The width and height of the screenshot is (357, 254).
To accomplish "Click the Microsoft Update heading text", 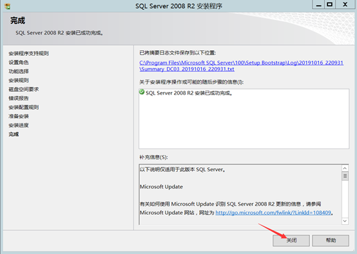I will [162, 186].
